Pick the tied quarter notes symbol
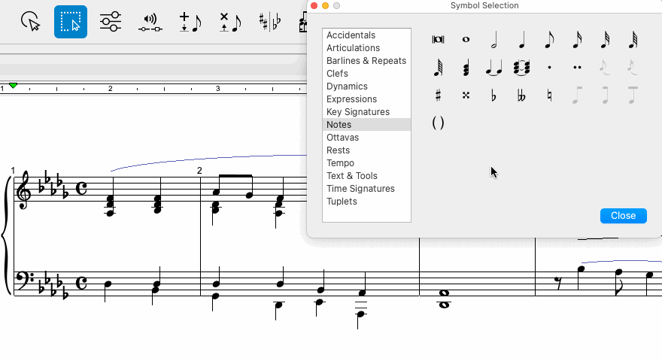The width and height of the screenshot is (662, 361). [x=493, y=68]
